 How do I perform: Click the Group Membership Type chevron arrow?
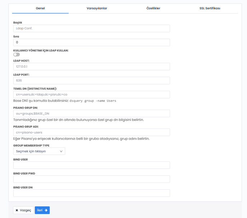click(x=61, y=151)
